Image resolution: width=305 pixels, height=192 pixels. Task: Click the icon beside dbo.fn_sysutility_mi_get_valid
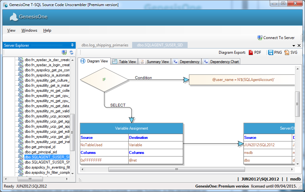coord(21,111)
